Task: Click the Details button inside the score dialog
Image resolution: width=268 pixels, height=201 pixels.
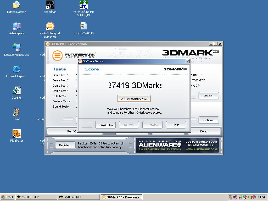Action: (x=153, y=125)
